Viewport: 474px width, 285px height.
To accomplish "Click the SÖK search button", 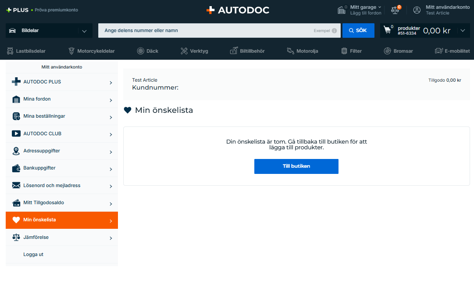I will (358, 31).
